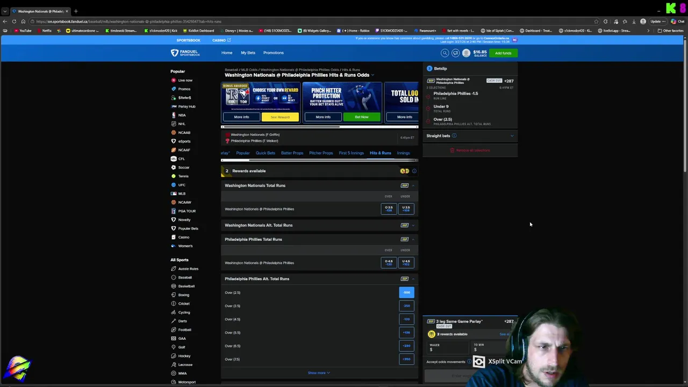Screen dimensions: 688x387
Task: Select Over (3.5) -250 odds
Action: tap(407, 306)
